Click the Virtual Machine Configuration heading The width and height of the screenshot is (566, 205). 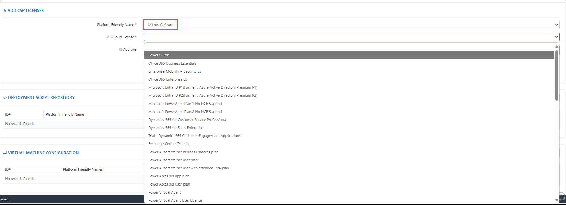coord(43,153)
